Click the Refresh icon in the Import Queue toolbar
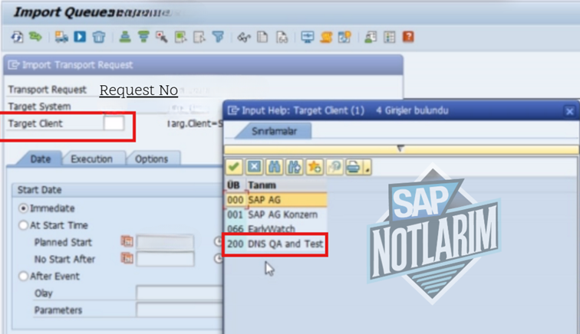 tap(17, 37)
